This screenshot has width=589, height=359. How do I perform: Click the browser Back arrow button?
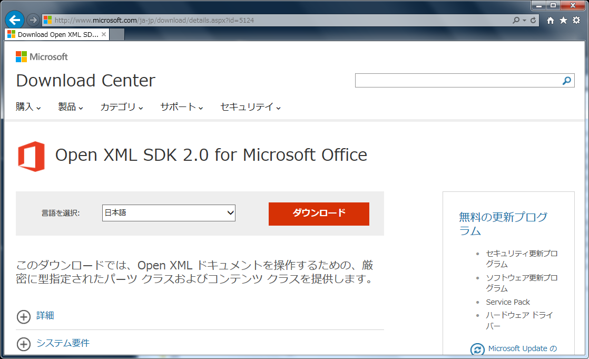click(14, 20)
